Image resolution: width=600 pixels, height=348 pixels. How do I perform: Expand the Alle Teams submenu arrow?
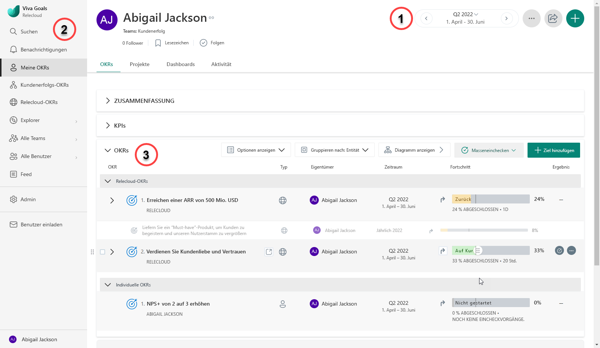[76, 139]
